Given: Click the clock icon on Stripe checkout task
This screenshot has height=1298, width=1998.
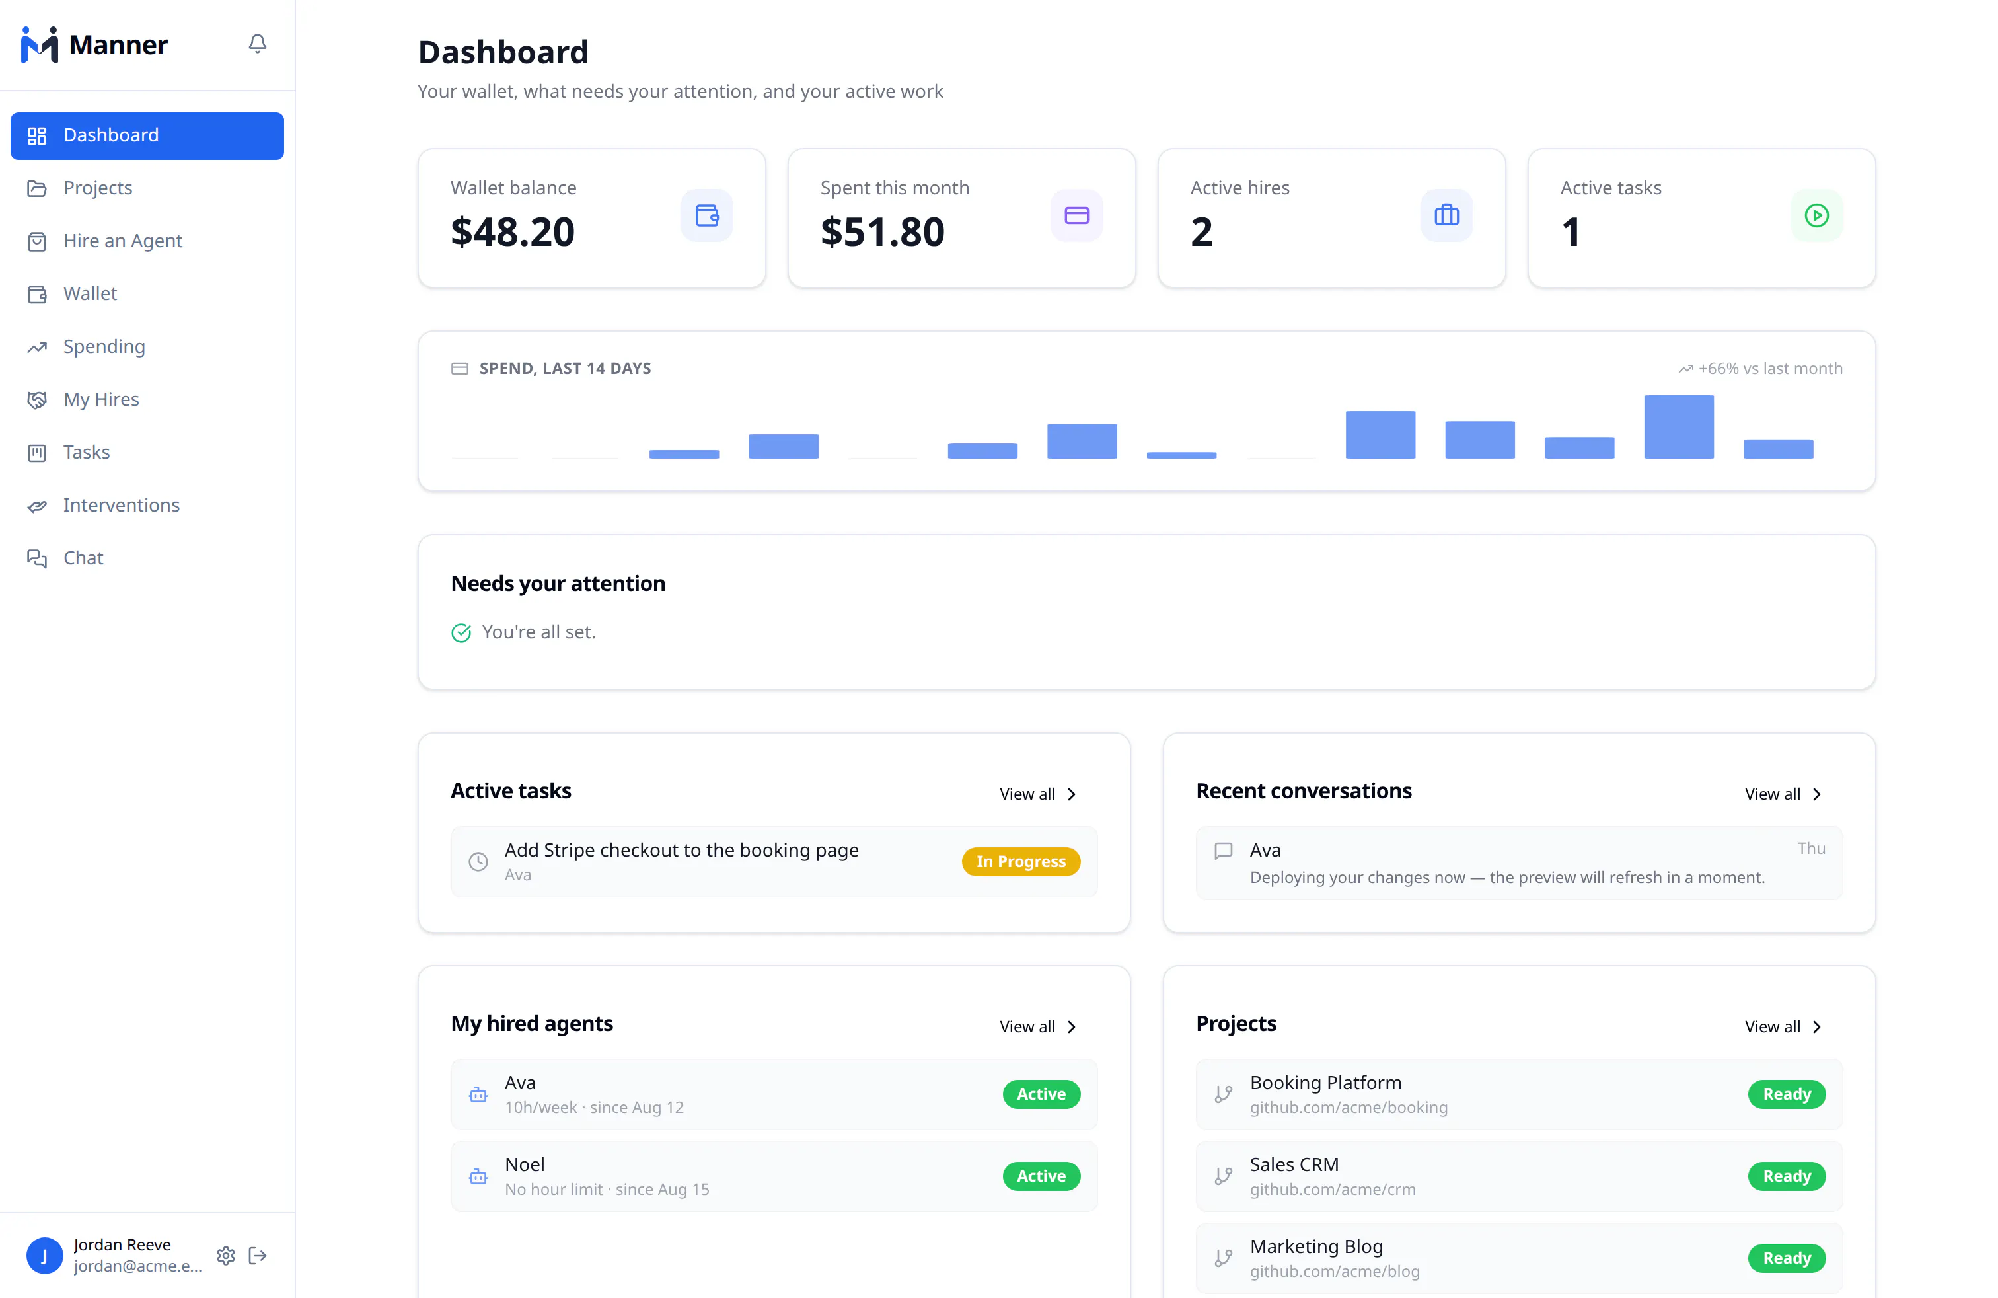Looking at the screenshot, I should coord(478,861).
